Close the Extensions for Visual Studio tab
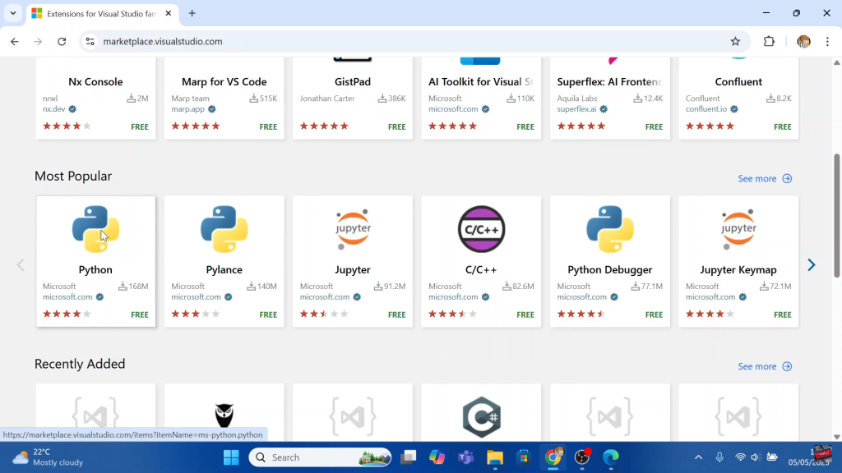842x473 pixels. coord(168,13)
